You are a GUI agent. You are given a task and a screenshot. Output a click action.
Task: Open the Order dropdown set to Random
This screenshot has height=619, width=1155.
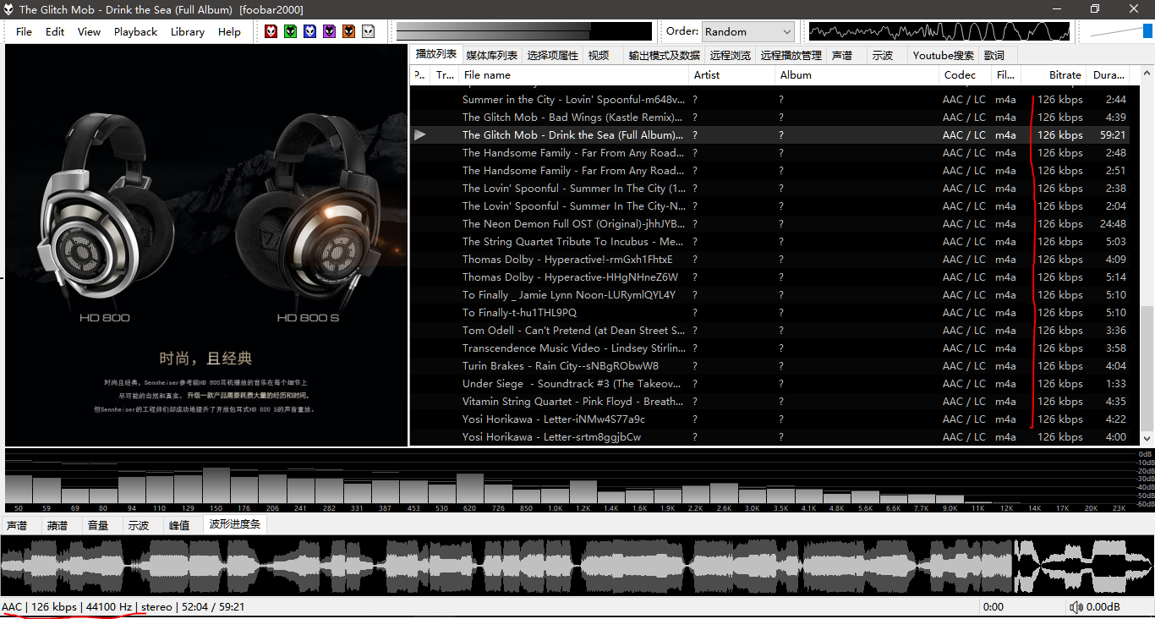click(x=748, y=31)
